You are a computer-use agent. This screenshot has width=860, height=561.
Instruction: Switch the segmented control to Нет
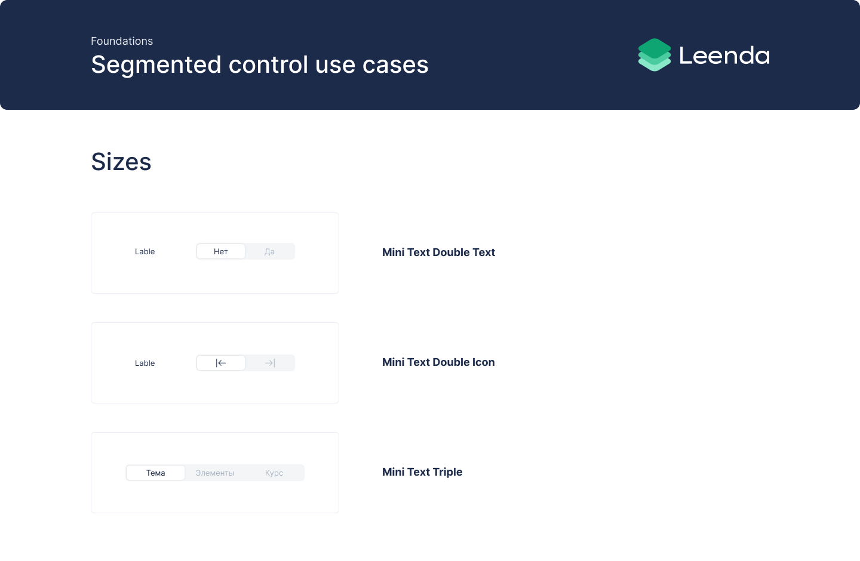221,251
